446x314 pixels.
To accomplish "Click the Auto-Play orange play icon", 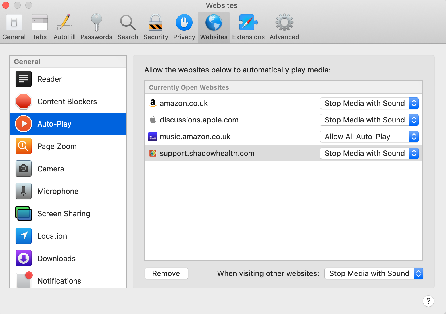I will (24, 124).
